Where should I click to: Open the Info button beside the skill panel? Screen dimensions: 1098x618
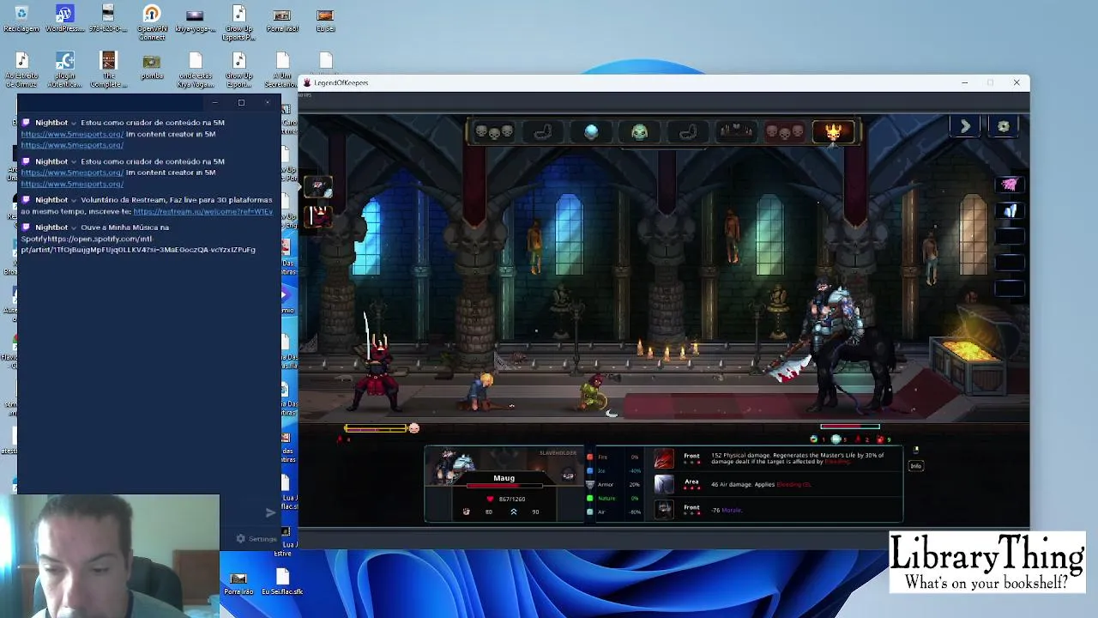tap(915, 466)
